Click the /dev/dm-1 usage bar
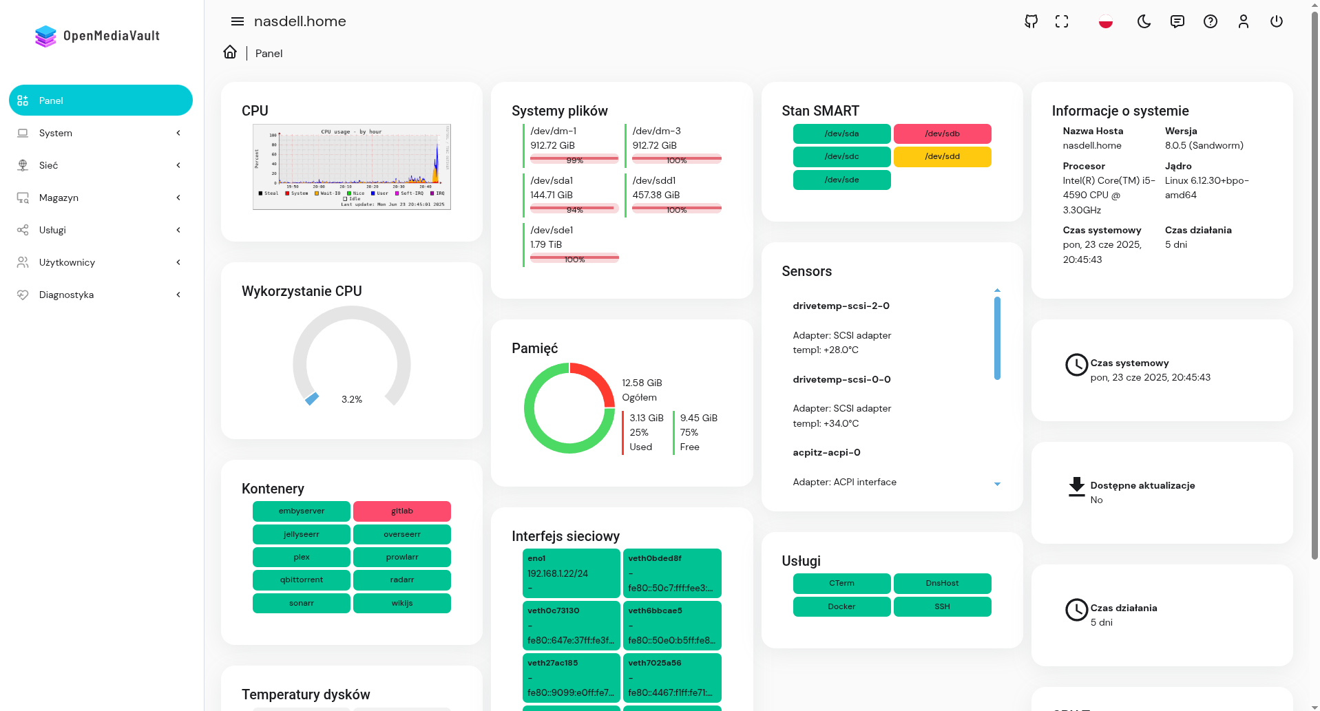This screenshot has width=1320, height=711. 574,159
